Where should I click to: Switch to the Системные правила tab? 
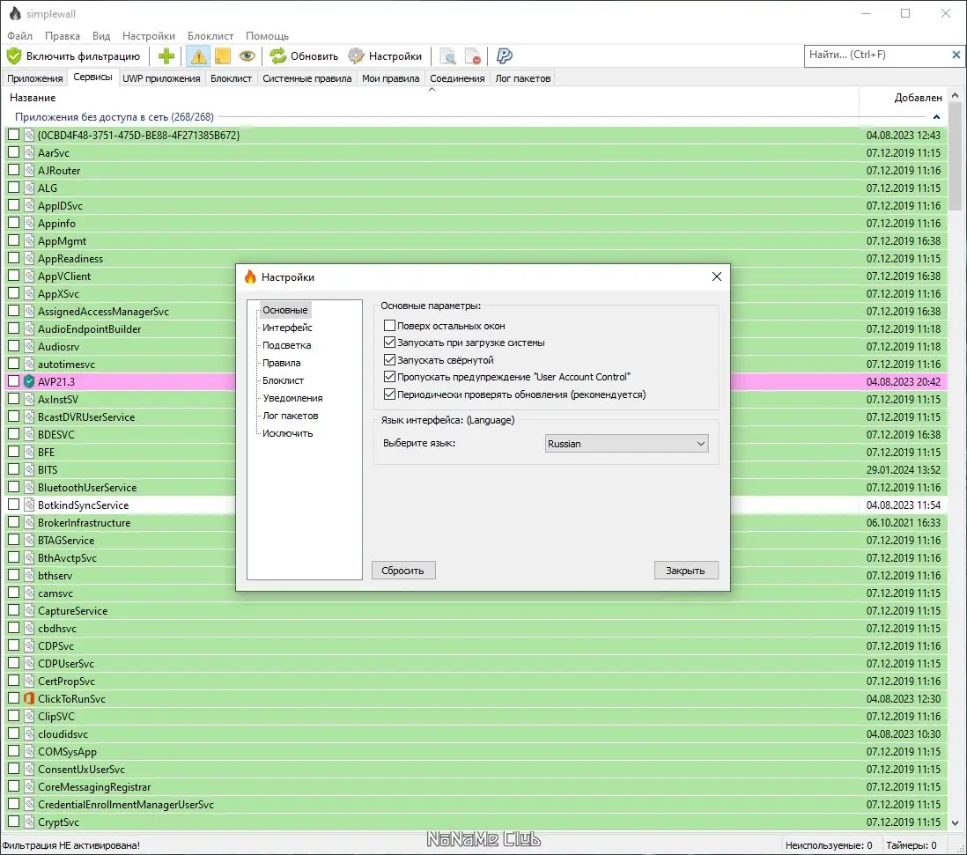[306, 78]
